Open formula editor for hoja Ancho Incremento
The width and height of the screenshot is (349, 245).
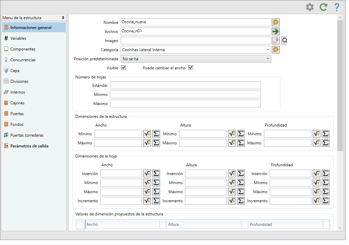(x=147, y=201)
